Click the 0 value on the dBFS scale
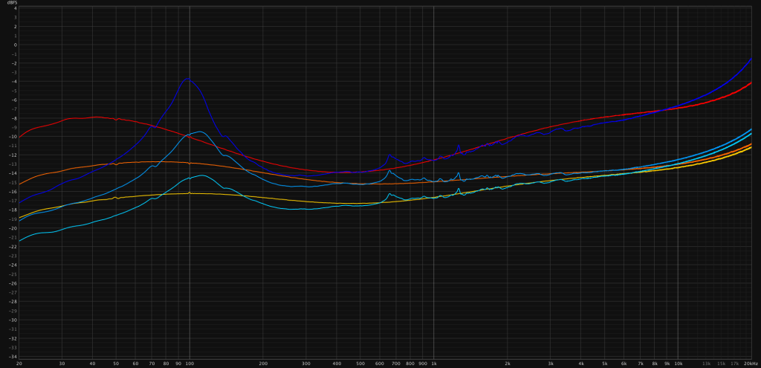 point(14,45)
